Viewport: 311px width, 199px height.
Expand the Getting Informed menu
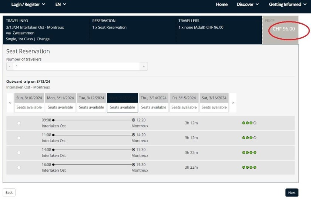pyautogui.click(x=288, y=4)
